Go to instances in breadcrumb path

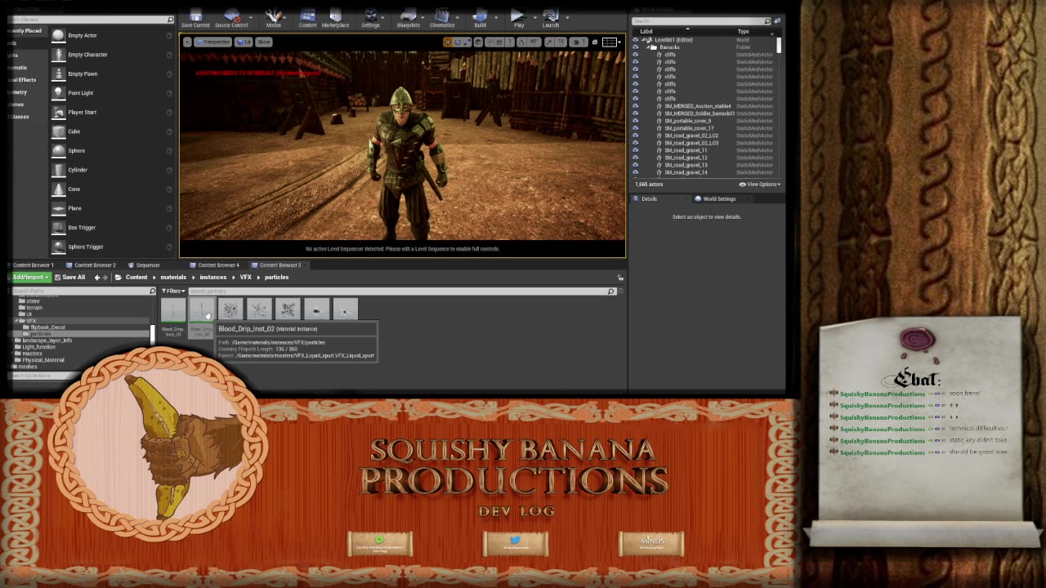click(x=213, y=278)
